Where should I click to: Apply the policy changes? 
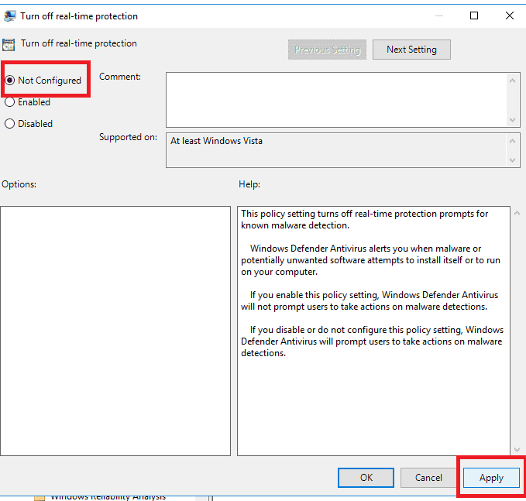(x=491, y=478)
